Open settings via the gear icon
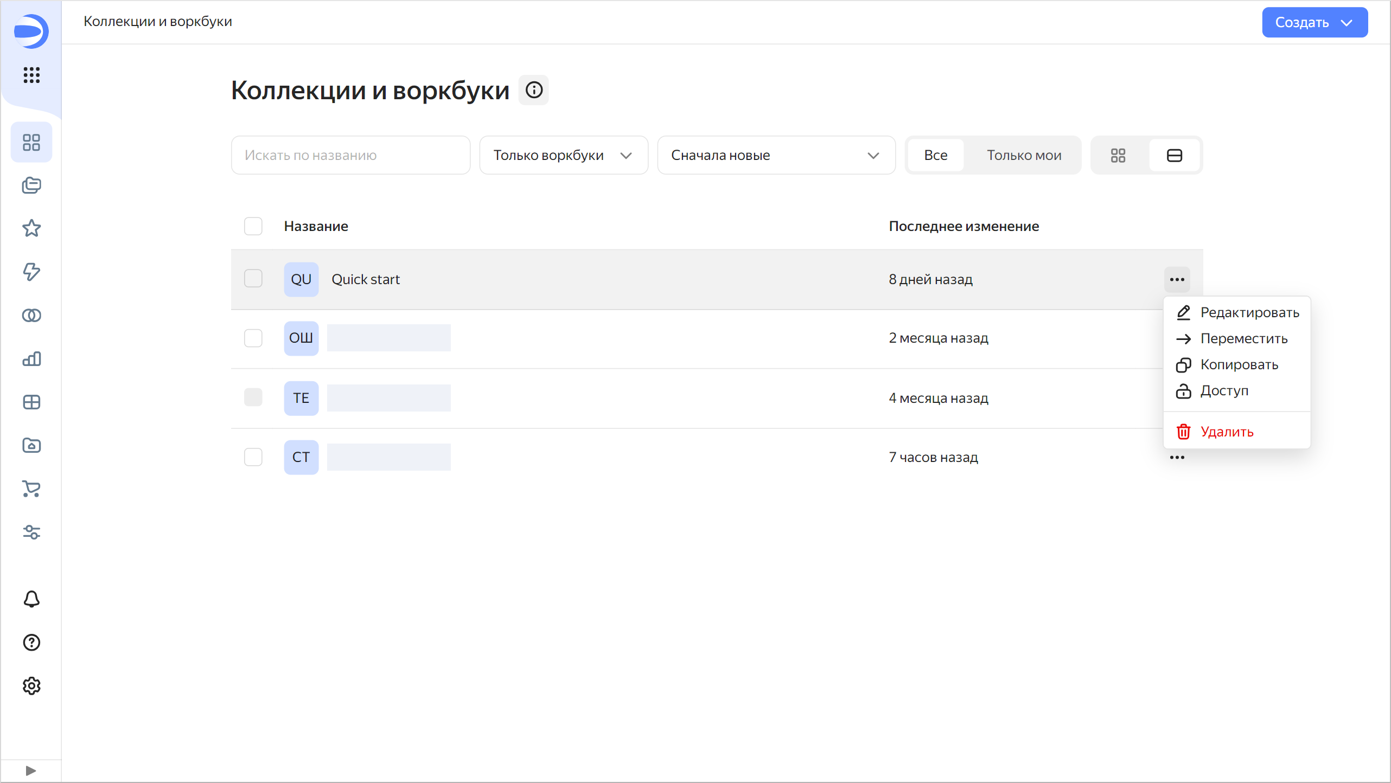Viewport: 1391px width, 783px height. pos(31,685)
